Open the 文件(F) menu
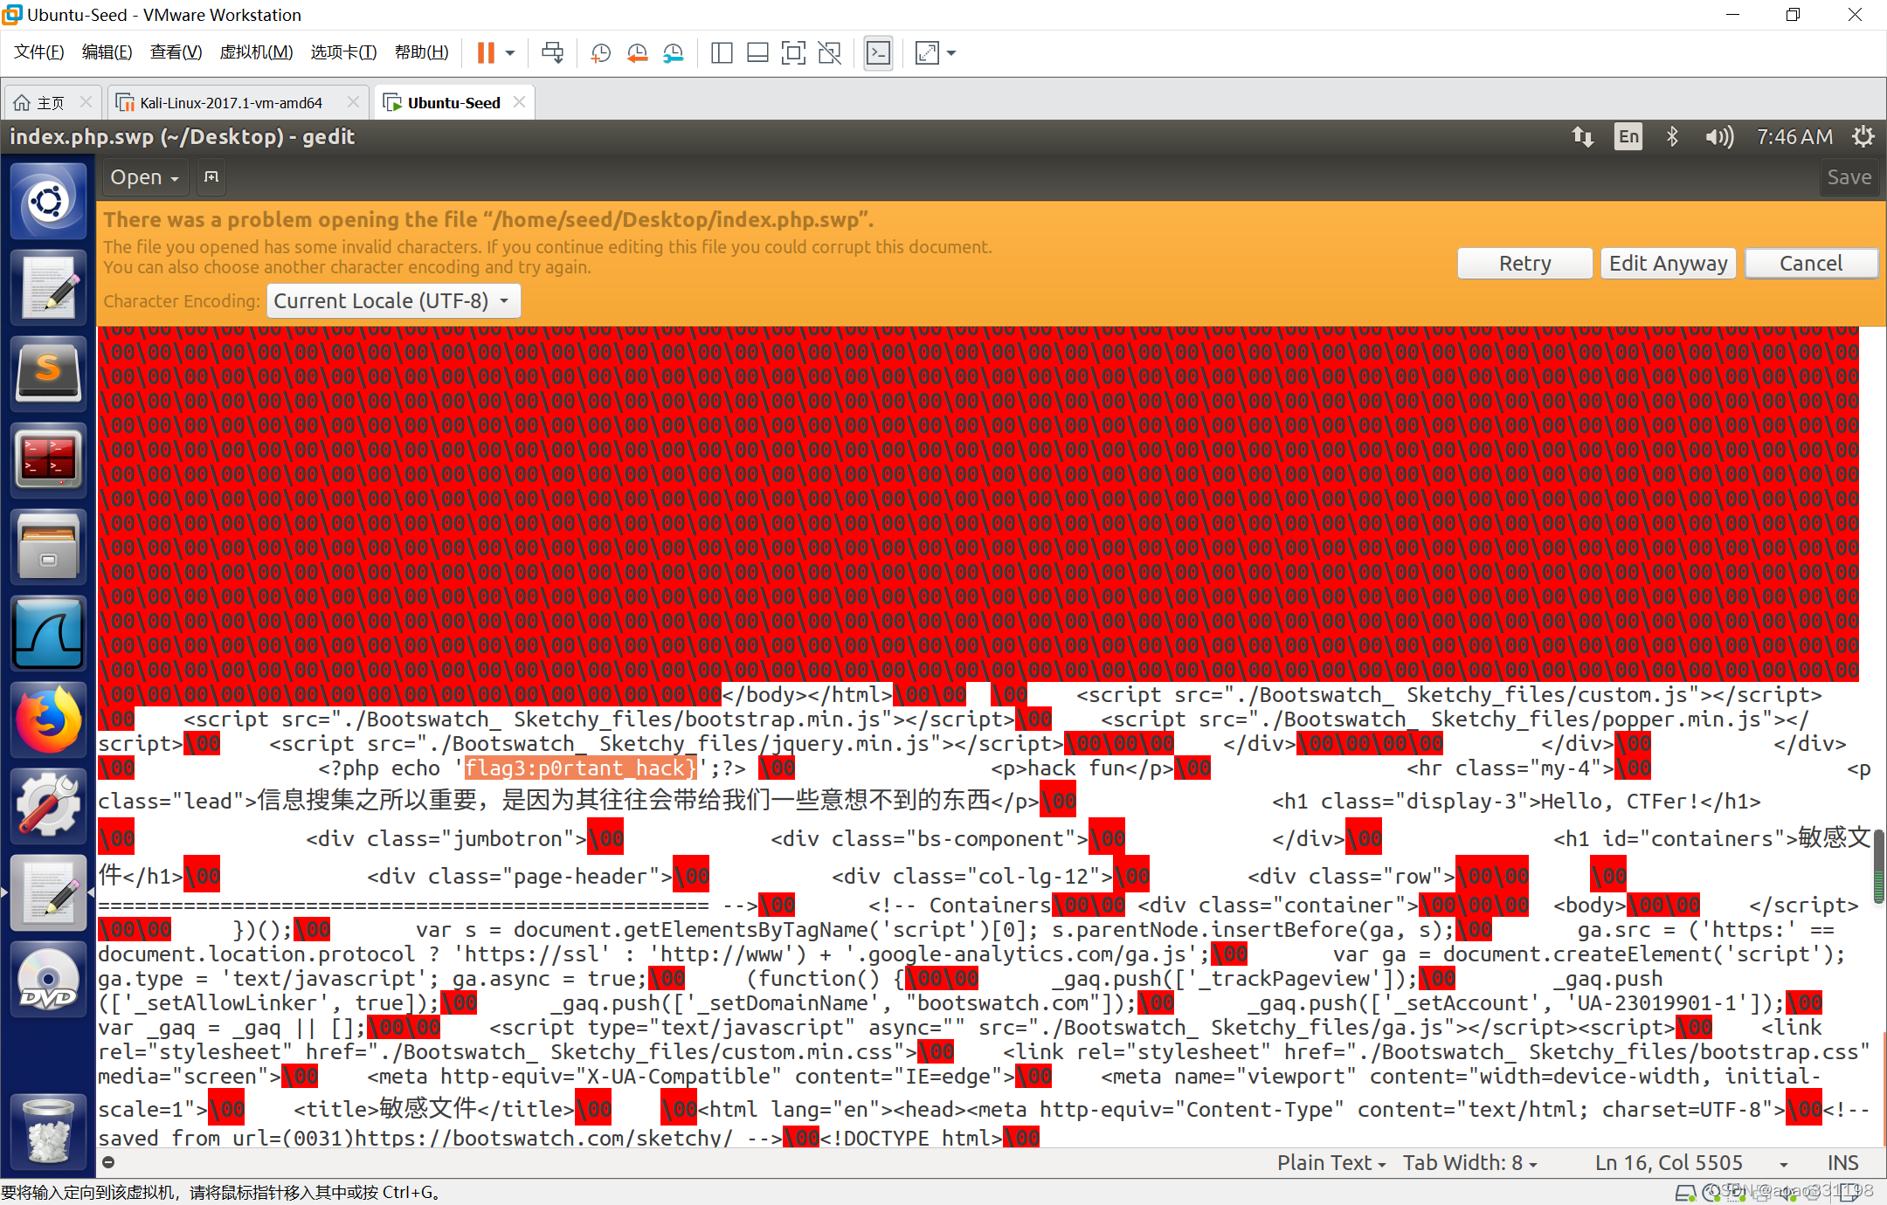This screenshot has height=1205, width=1887. pos(39,52)
